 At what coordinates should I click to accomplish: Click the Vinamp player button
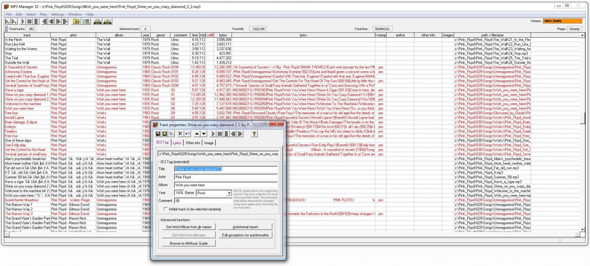(x=574, y=29)
